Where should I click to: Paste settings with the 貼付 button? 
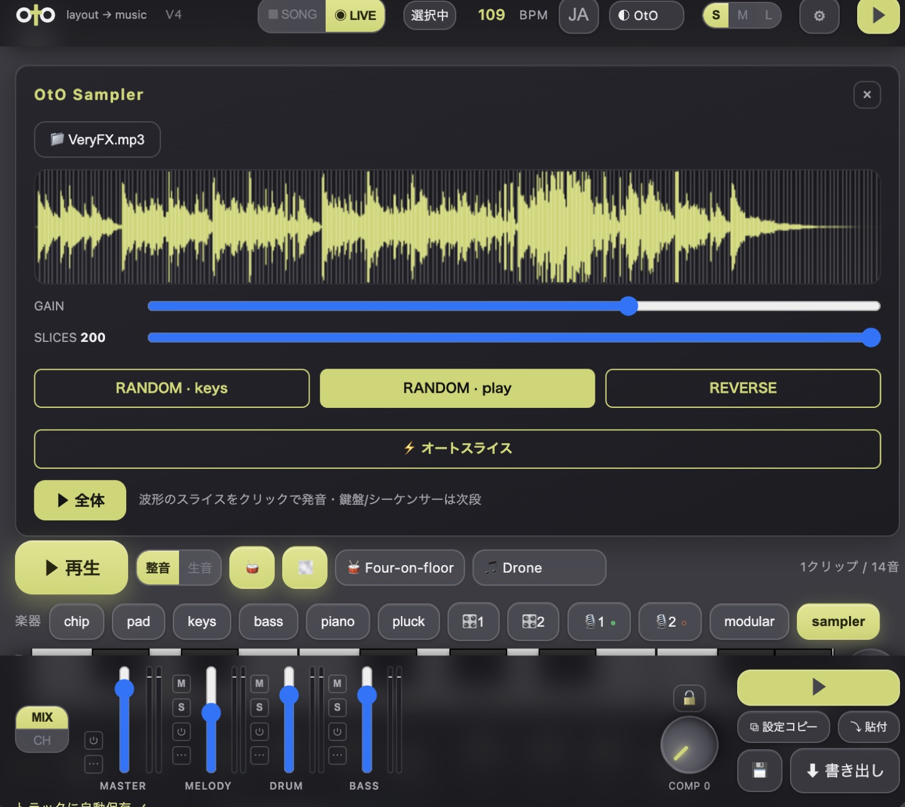tap(869, 727)
